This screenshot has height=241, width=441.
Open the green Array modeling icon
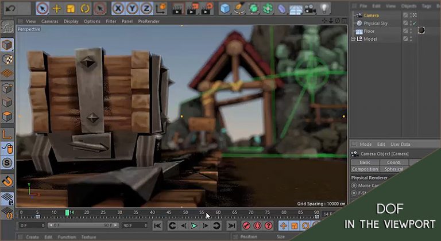coord(268,9)
